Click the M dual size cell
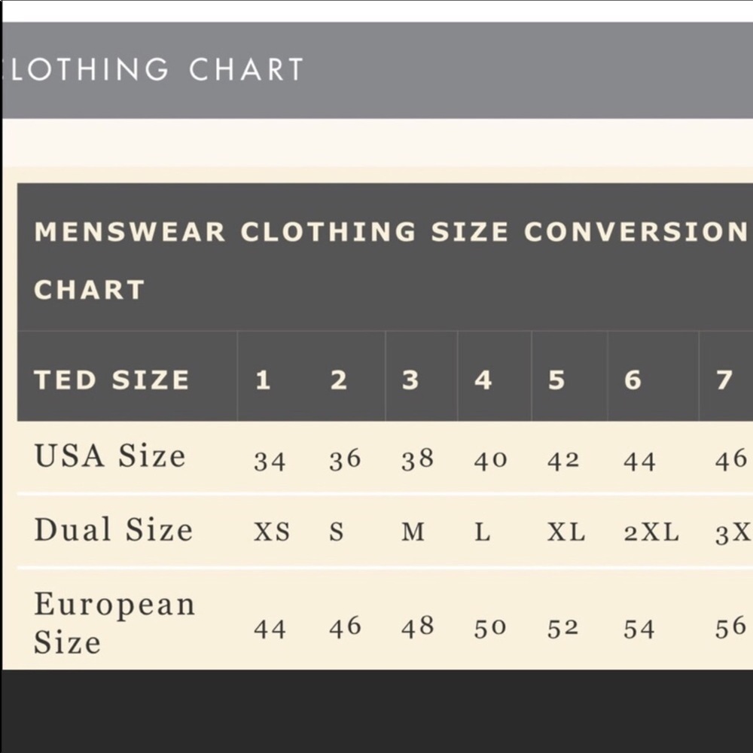This screenshot has height=753, width=753. click(x=413, y=532)
